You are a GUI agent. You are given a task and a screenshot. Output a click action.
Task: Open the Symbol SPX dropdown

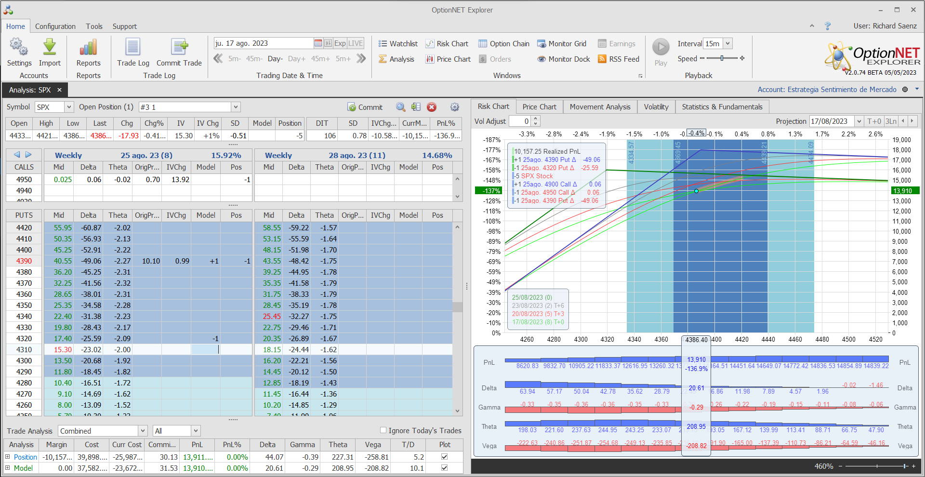pos(69,107)
